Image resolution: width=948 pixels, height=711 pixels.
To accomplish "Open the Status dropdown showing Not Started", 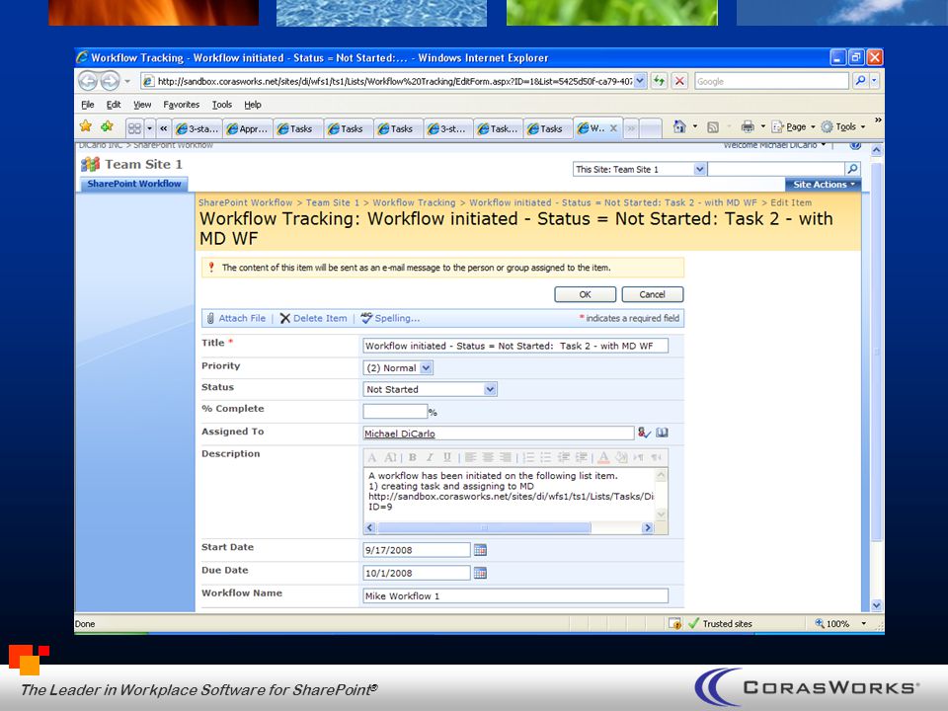I will tap(491, 389).
